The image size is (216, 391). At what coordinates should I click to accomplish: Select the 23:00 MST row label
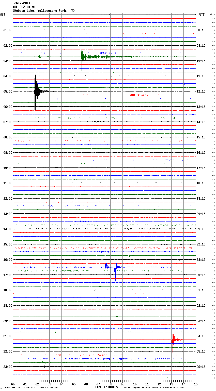point(8,367)
